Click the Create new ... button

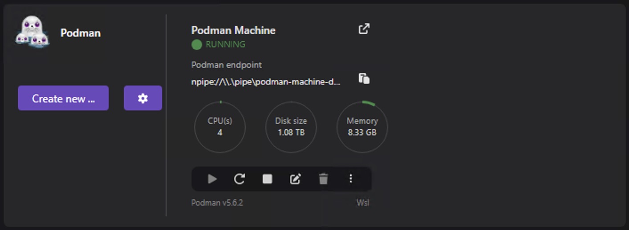[63, 98]
